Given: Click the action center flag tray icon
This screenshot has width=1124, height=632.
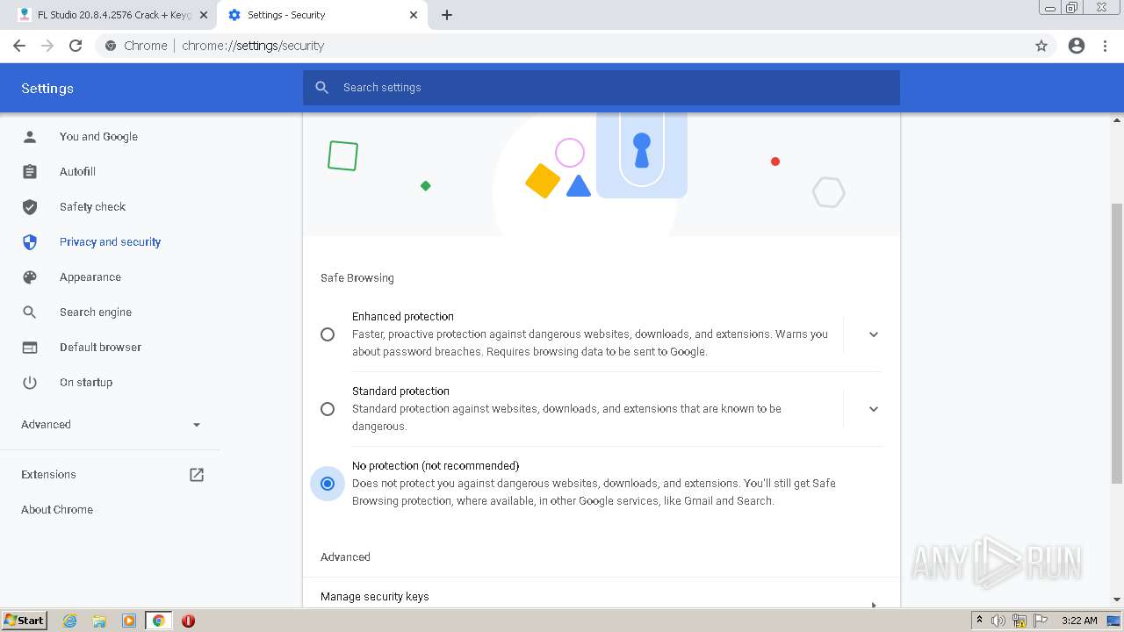Looking at the screenshot, I should pyautogui.click(x=1041, y=621).
